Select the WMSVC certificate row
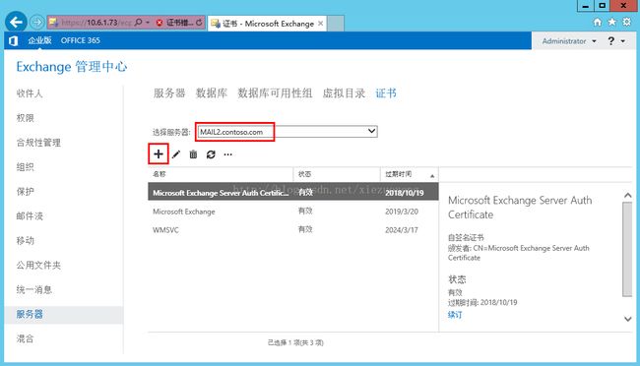 click(293, 229)
